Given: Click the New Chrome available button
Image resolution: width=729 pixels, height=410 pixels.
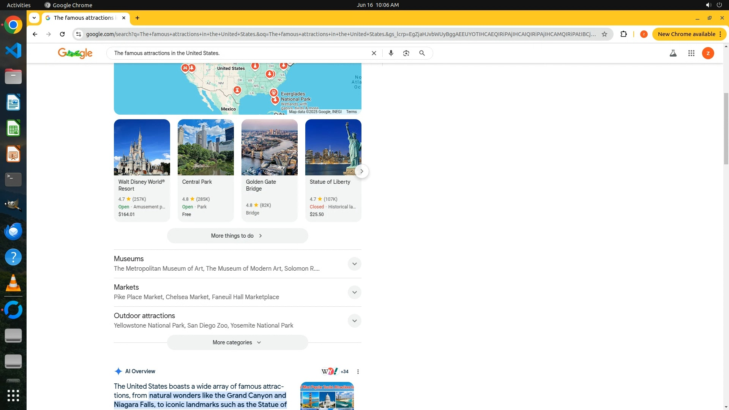Looking at the screenshot, I should click(x=686, y=34).
